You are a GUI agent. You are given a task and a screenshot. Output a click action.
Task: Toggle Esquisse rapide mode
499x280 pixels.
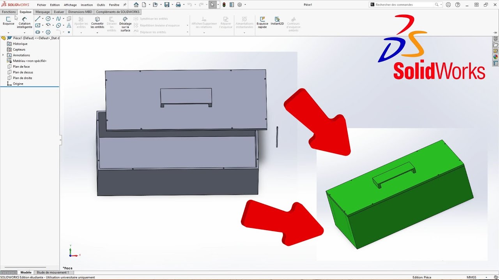point(262,22)
